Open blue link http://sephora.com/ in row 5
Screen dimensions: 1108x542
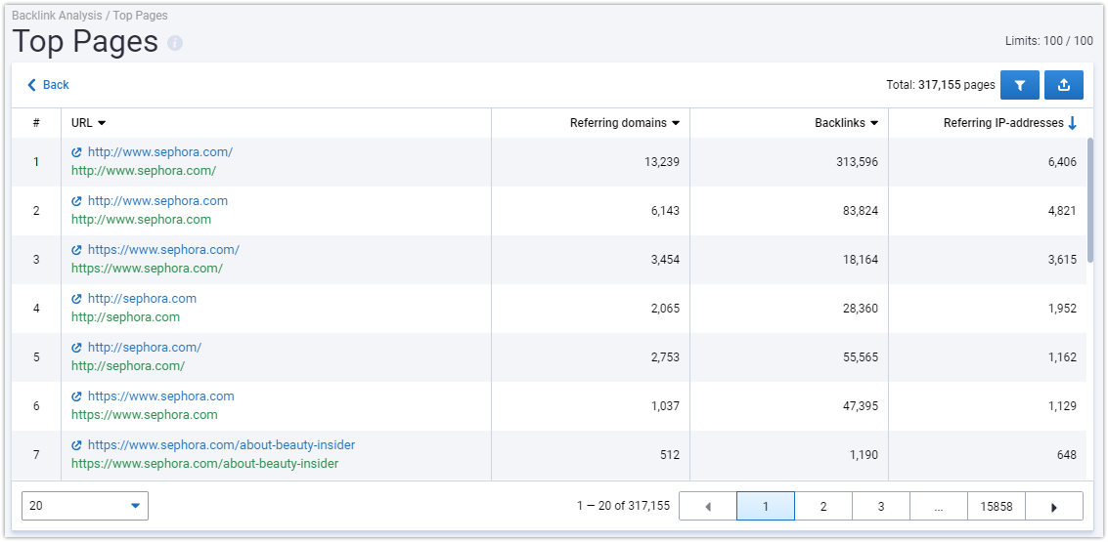145,348
